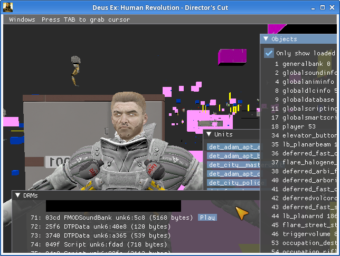This screenshot has height=256, width=340.
Task: Toggle the 'Only show loaded' checkbox
Action: click(x=269, y=53)
